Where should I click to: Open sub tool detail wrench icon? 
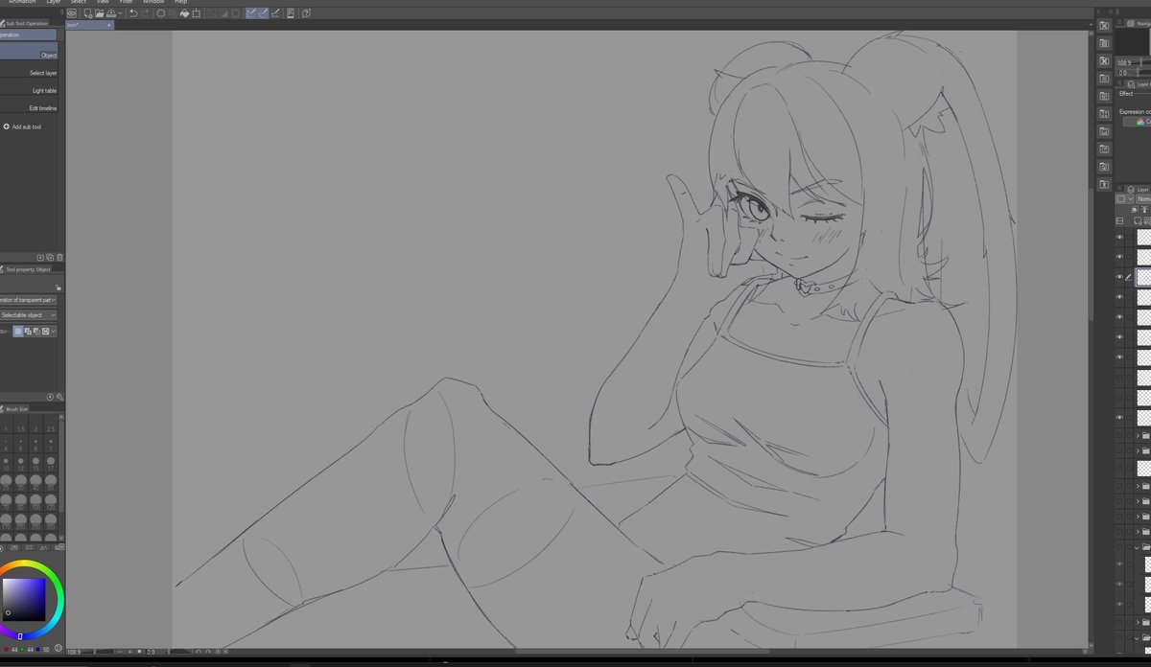pos(59,397)
